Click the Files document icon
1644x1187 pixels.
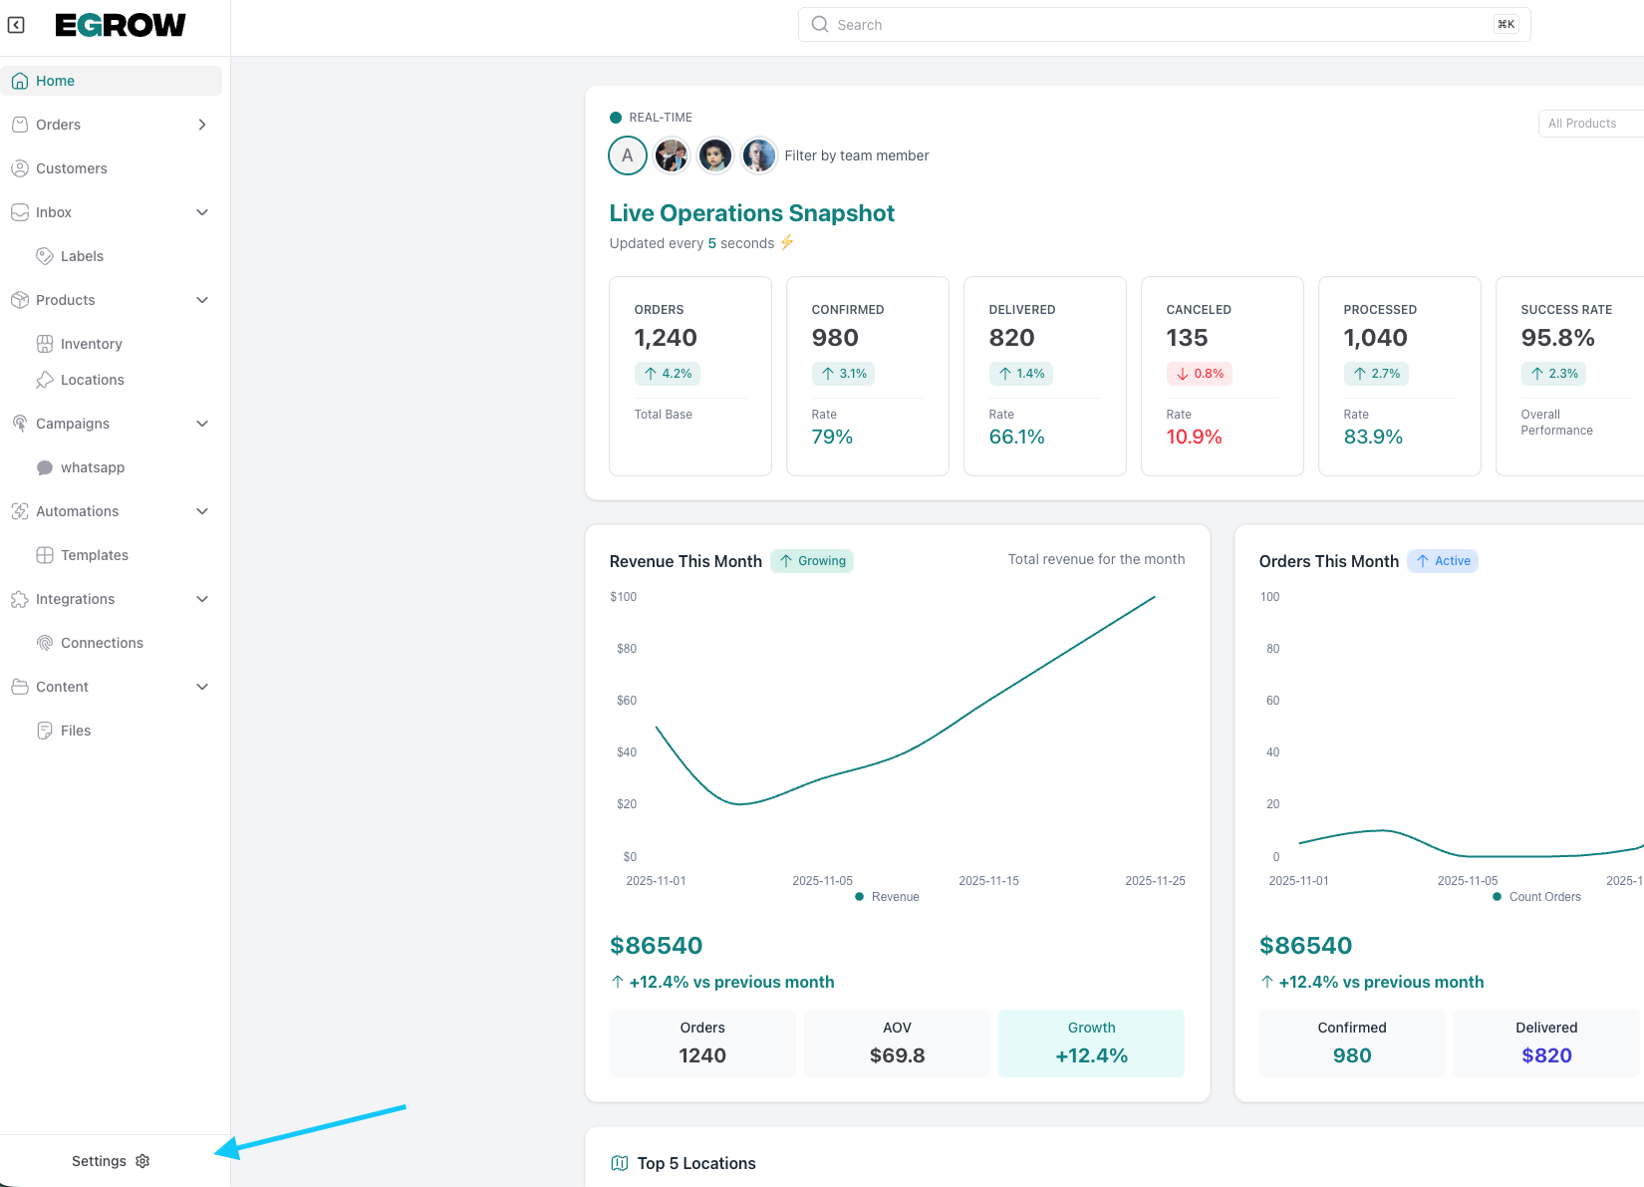[x=45, y=731]
